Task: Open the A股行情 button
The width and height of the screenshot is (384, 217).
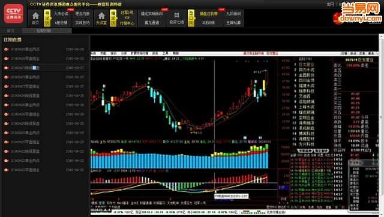Action: [61, 23]
